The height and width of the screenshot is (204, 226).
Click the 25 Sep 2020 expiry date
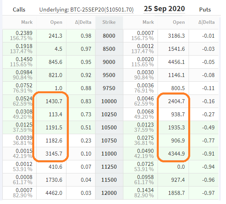tap(164, 9)
